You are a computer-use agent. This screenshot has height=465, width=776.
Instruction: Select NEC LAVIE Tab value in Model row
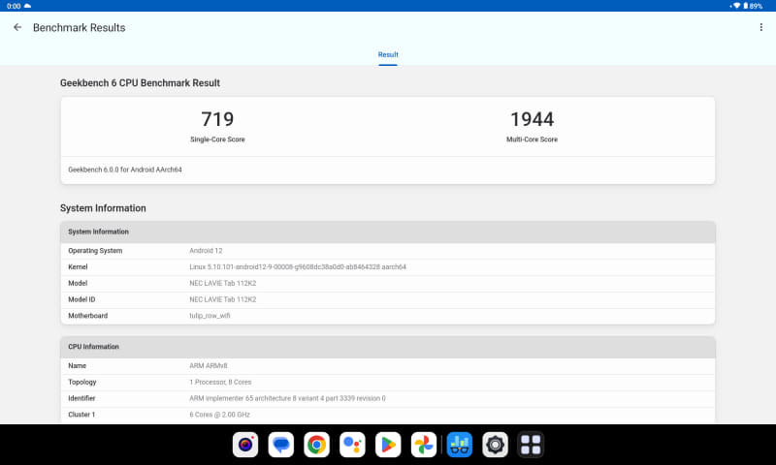tap(223, 283)
